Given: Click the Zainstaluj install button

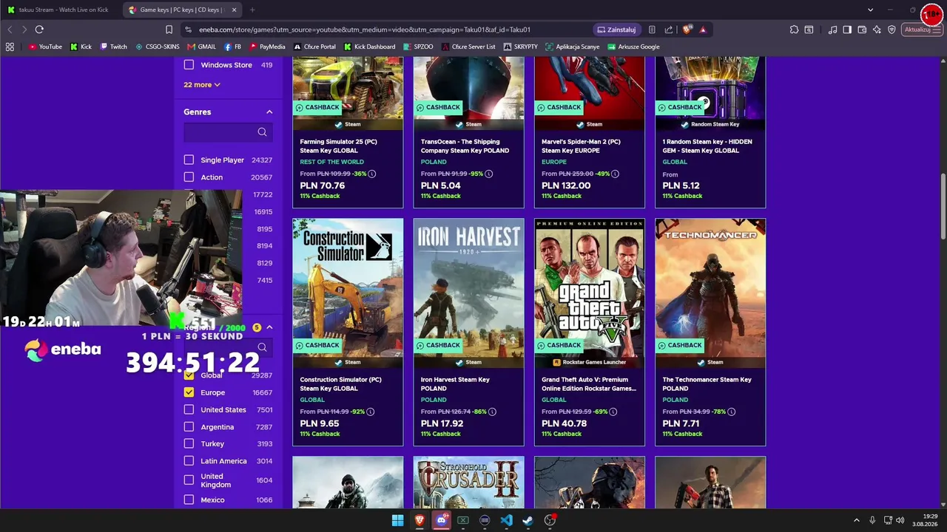Looking at the screenshot, I should (616, 30).
